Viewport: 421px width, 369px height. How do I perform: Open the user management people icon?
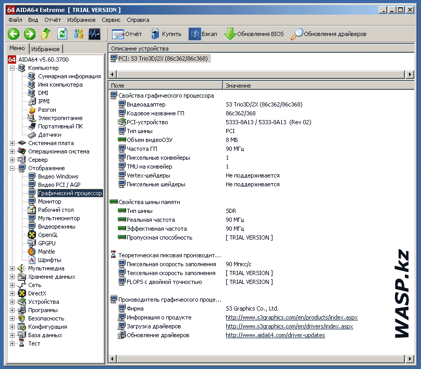78,34
